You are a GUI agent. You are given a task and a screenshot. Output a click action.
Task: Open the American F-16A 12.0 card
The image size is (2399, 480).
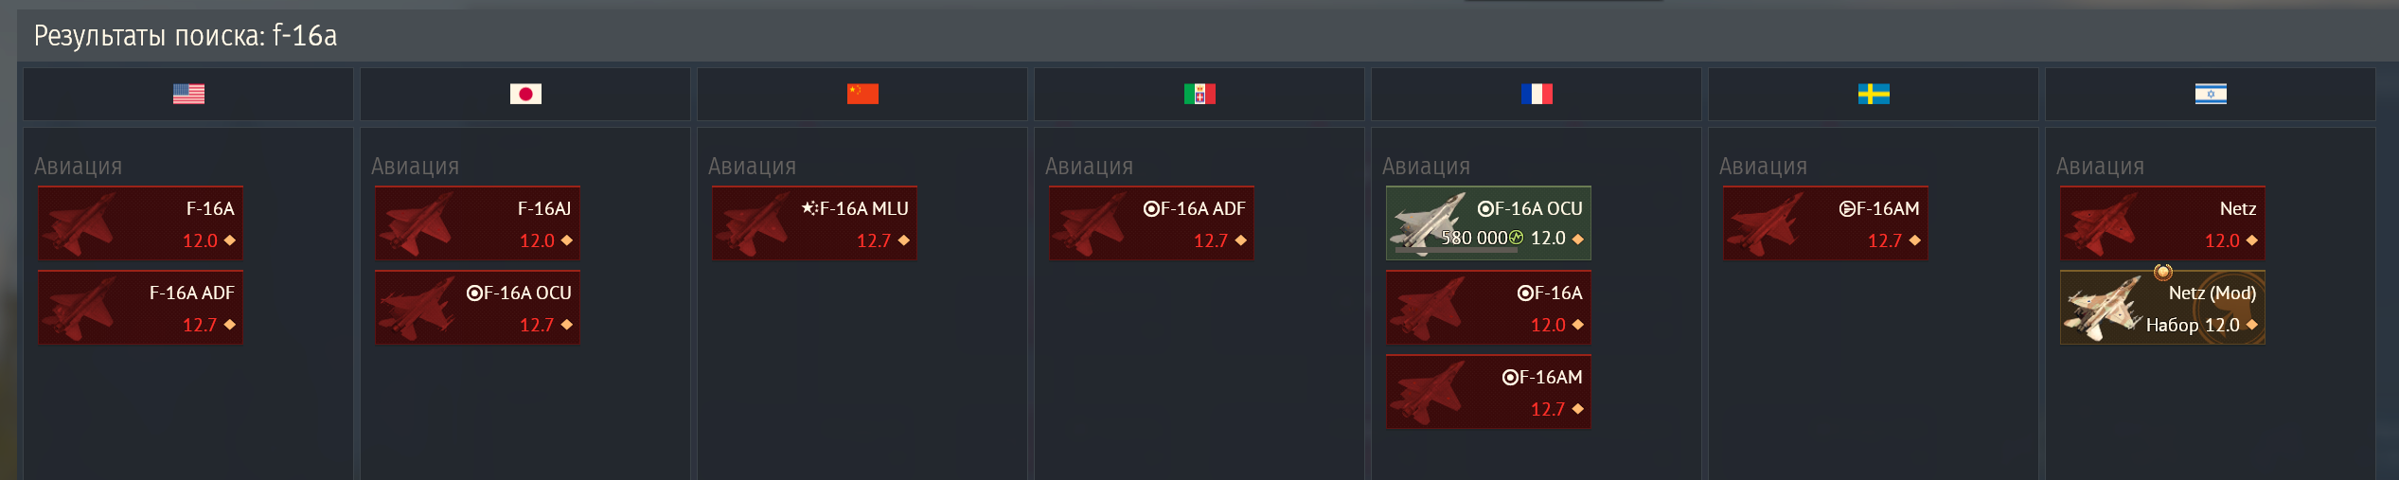tap(140, 223)
